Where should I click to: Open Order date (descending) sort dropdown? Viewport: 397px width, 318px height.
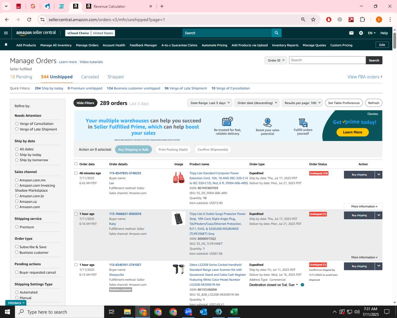[257, 103]
